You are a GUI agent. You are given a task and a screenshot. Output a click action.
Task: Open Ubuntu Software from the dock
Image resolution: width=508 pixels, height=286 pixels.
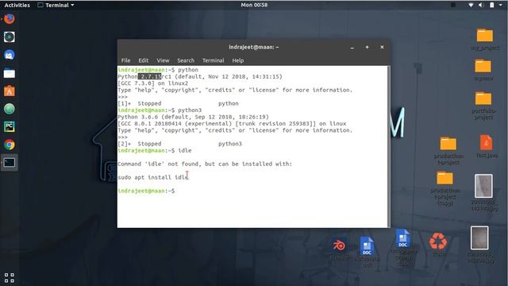point(10,91)
